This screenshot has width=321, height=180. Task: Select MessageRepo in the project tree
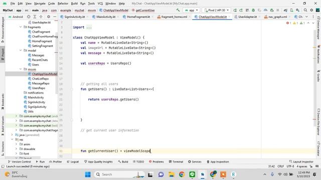pos(41,83)
